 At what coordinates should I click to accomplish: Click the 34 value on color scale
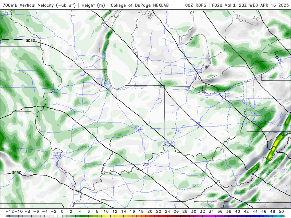pos(211,211)
